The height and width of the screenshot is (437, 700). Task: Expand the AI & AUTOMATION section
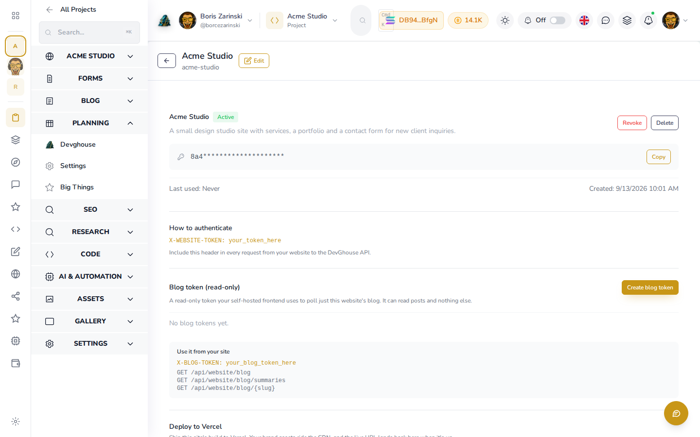coord(89,276)
